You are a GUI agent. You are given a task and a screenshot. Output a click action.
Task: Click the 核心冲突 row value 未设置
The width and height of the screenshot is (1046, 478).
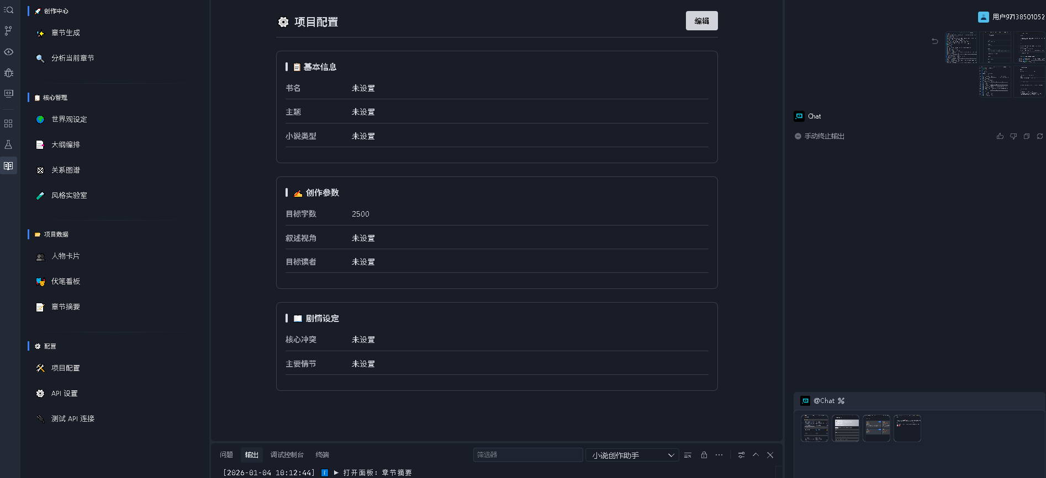point(363,340)
